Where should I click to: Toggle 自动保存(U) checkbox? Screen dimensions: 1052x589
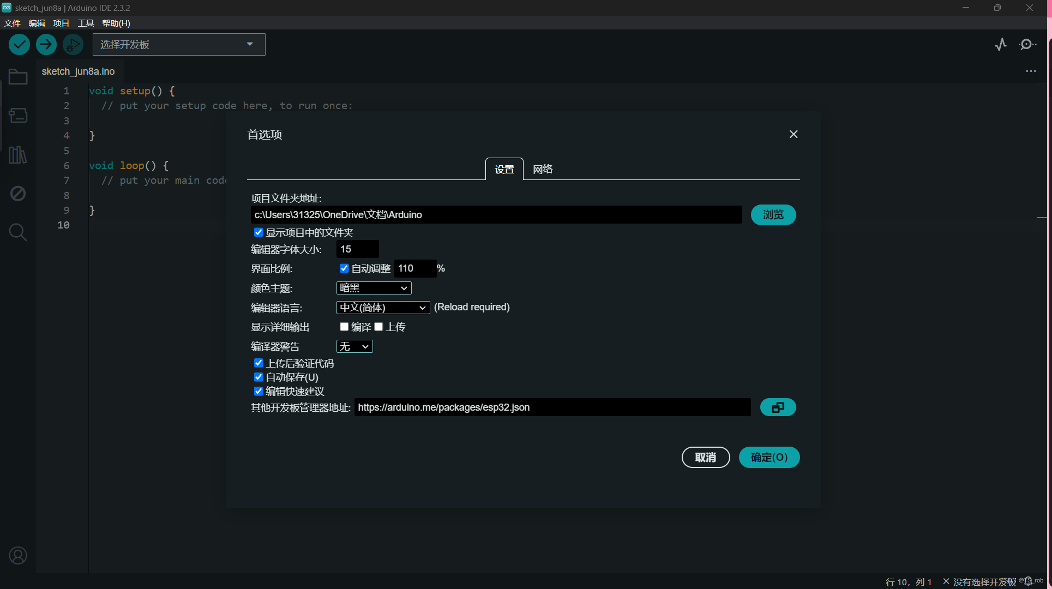coord(259,377)
